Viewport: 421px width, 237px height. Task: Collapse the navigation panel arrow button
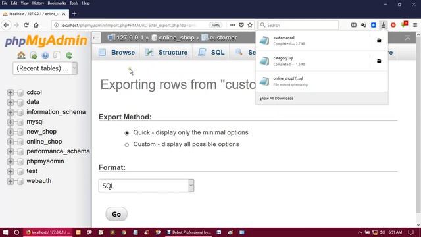(96, 38)
